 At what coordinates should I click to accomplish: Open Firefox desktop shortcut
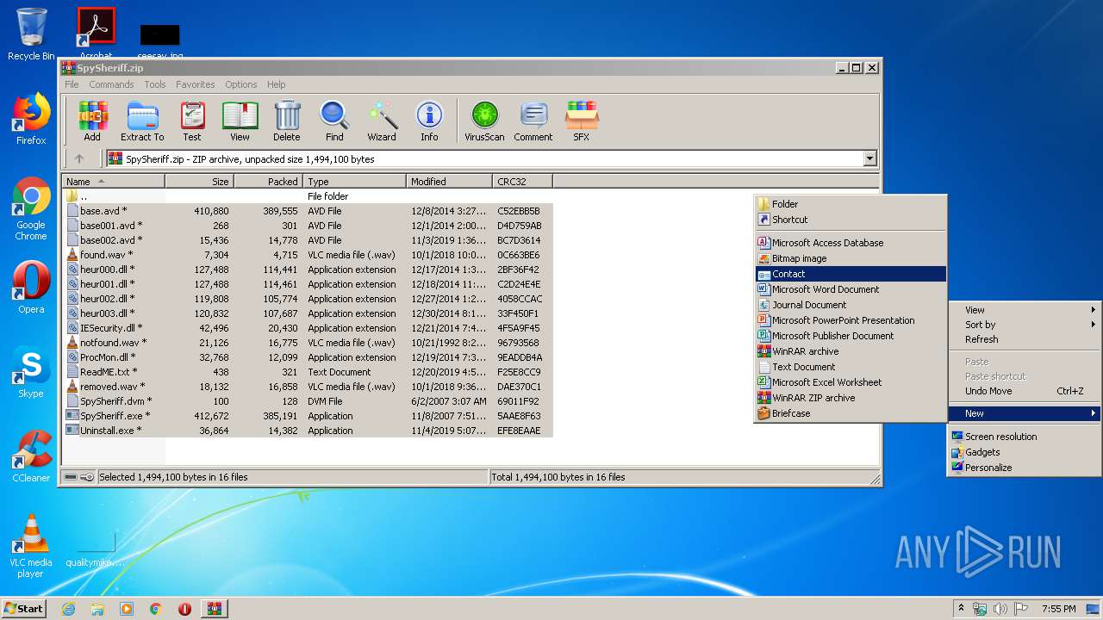tap(31, 119)
